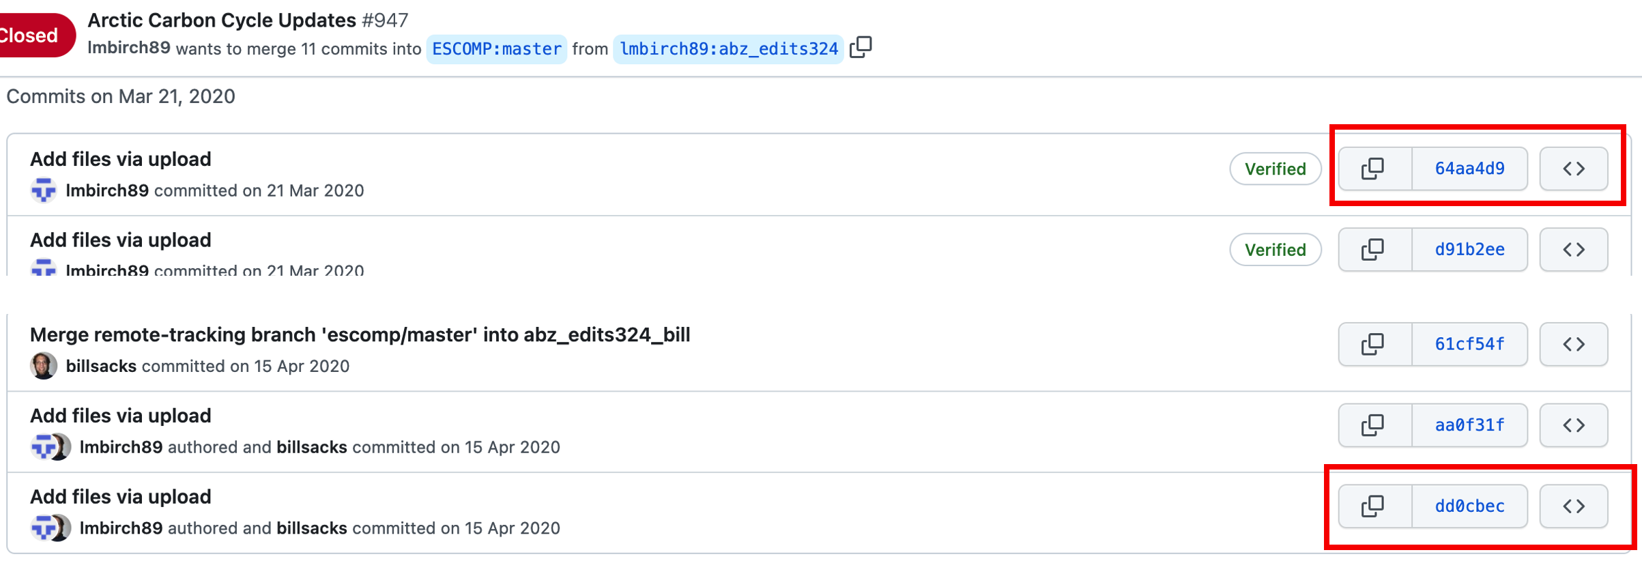
Task: Show Verified signature details for 64aa4d9
Action: 1275,169
